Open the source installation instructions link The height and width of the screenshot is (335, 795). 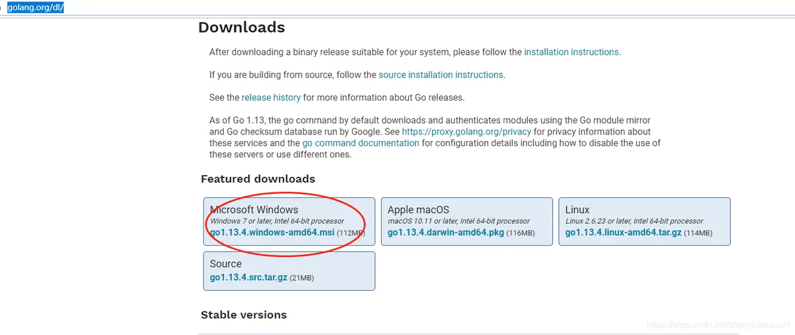tap(441, 75)
